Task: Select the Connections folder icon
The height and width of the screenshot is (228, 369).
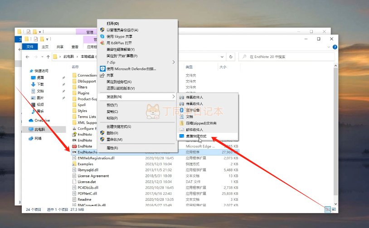Action: (x=74, y=75)
